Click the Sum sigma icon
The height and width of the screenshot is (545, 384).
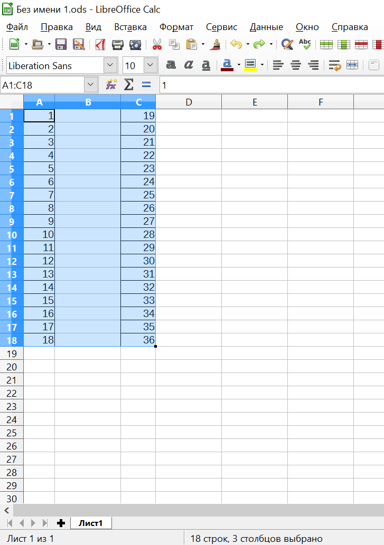(x=129, y=84)
